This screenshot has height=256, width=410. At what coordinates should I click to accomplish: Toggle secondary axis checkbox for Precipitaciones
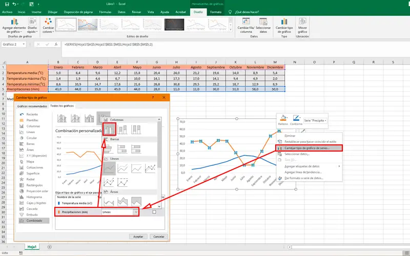click(154, 212)
